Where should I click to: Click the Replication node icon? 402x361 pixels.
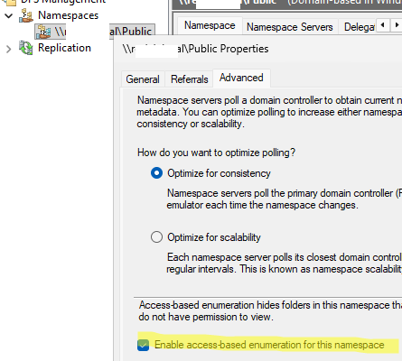click(x=26, y=48)
